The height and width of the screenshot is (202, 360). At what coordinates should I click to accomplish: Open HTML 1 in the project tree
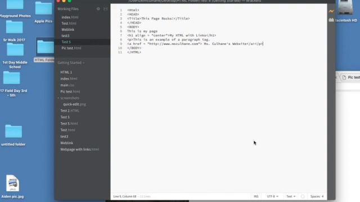(x=66, y=72)
